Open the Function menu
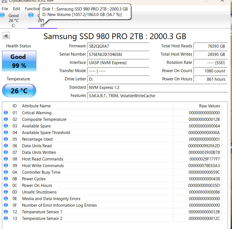This screenshot has height=229, width=232. click(32, 9)
